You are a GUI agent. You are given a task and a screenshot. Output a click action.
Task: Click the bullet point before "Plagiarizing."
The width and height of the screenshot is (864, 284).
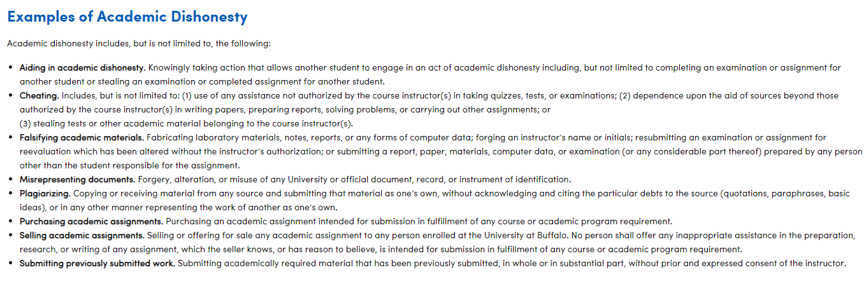[x=10, y=193]
